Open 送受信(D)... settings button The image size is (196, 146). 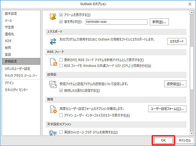175,84
